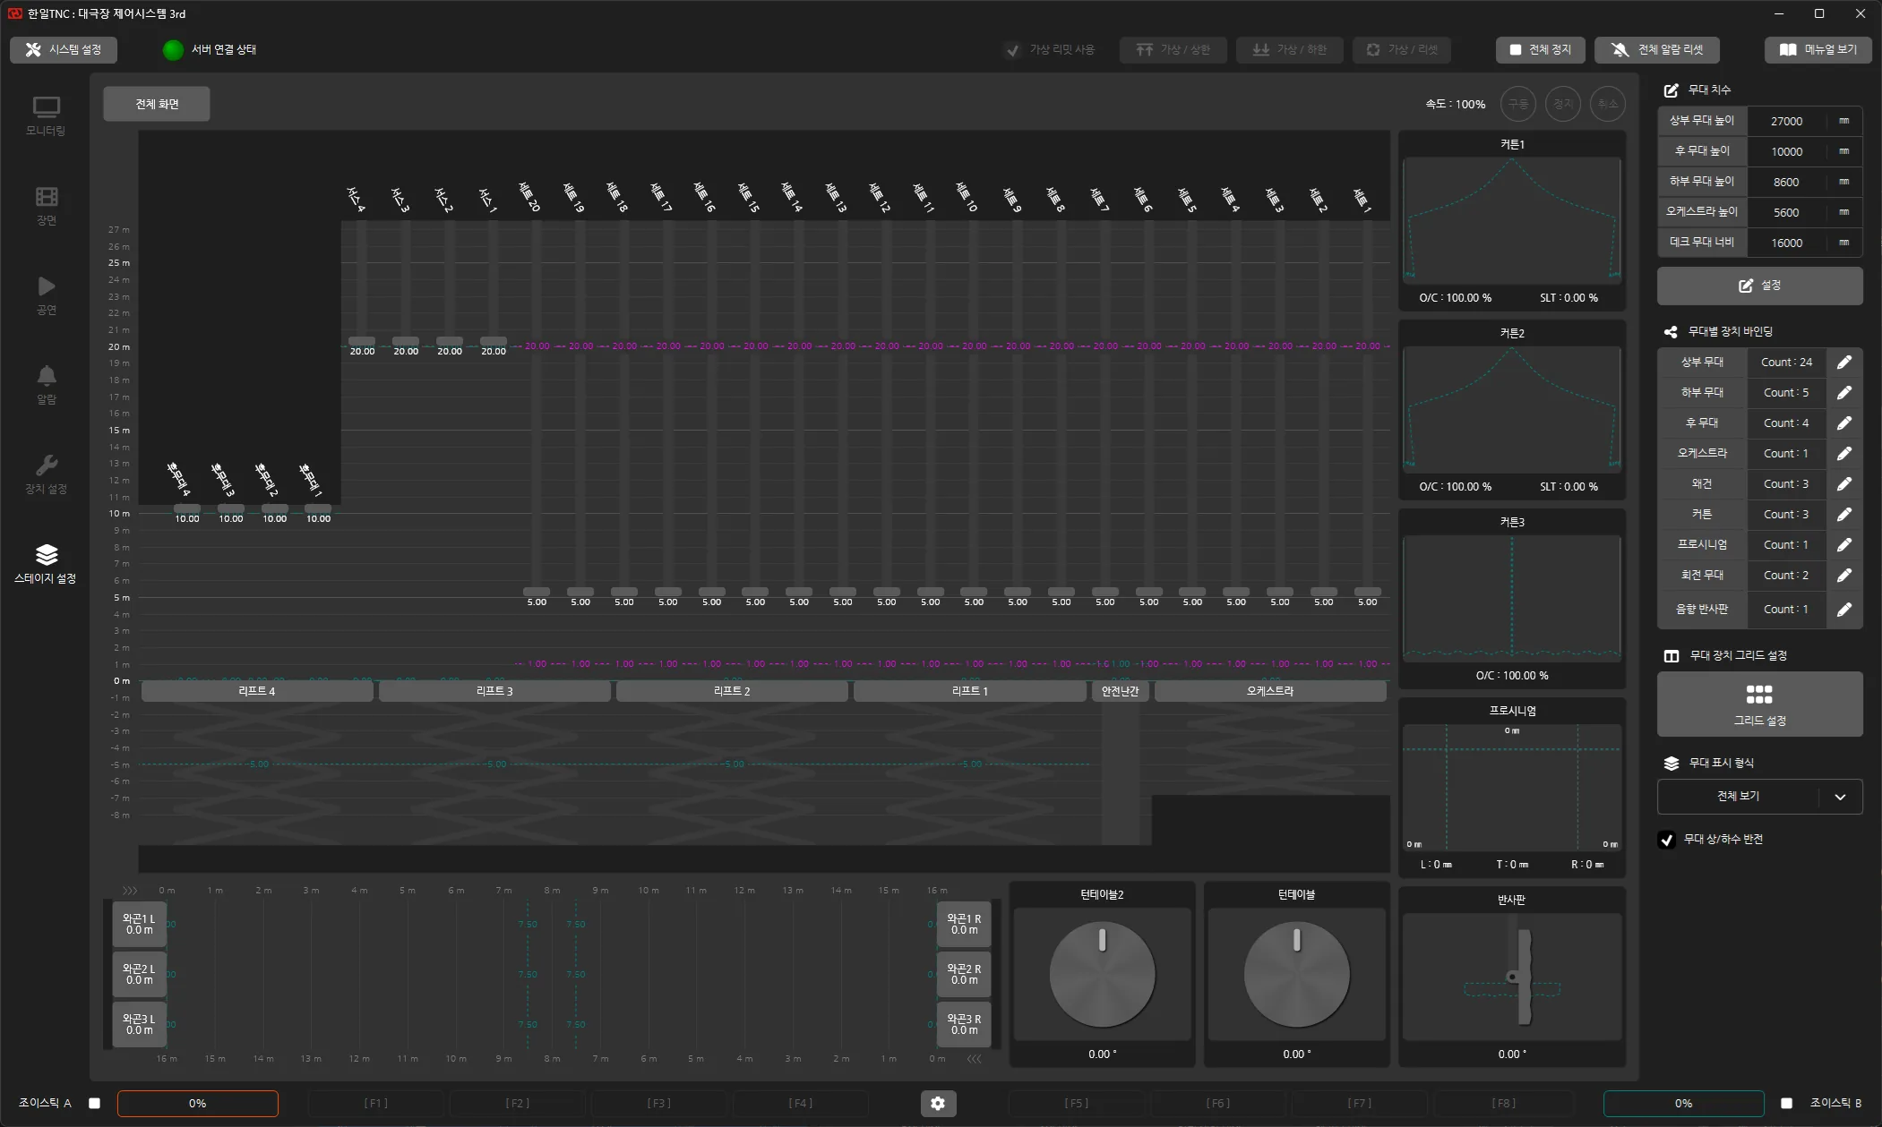Select the 리프트 4 lift bar

[x=257, y=691]
